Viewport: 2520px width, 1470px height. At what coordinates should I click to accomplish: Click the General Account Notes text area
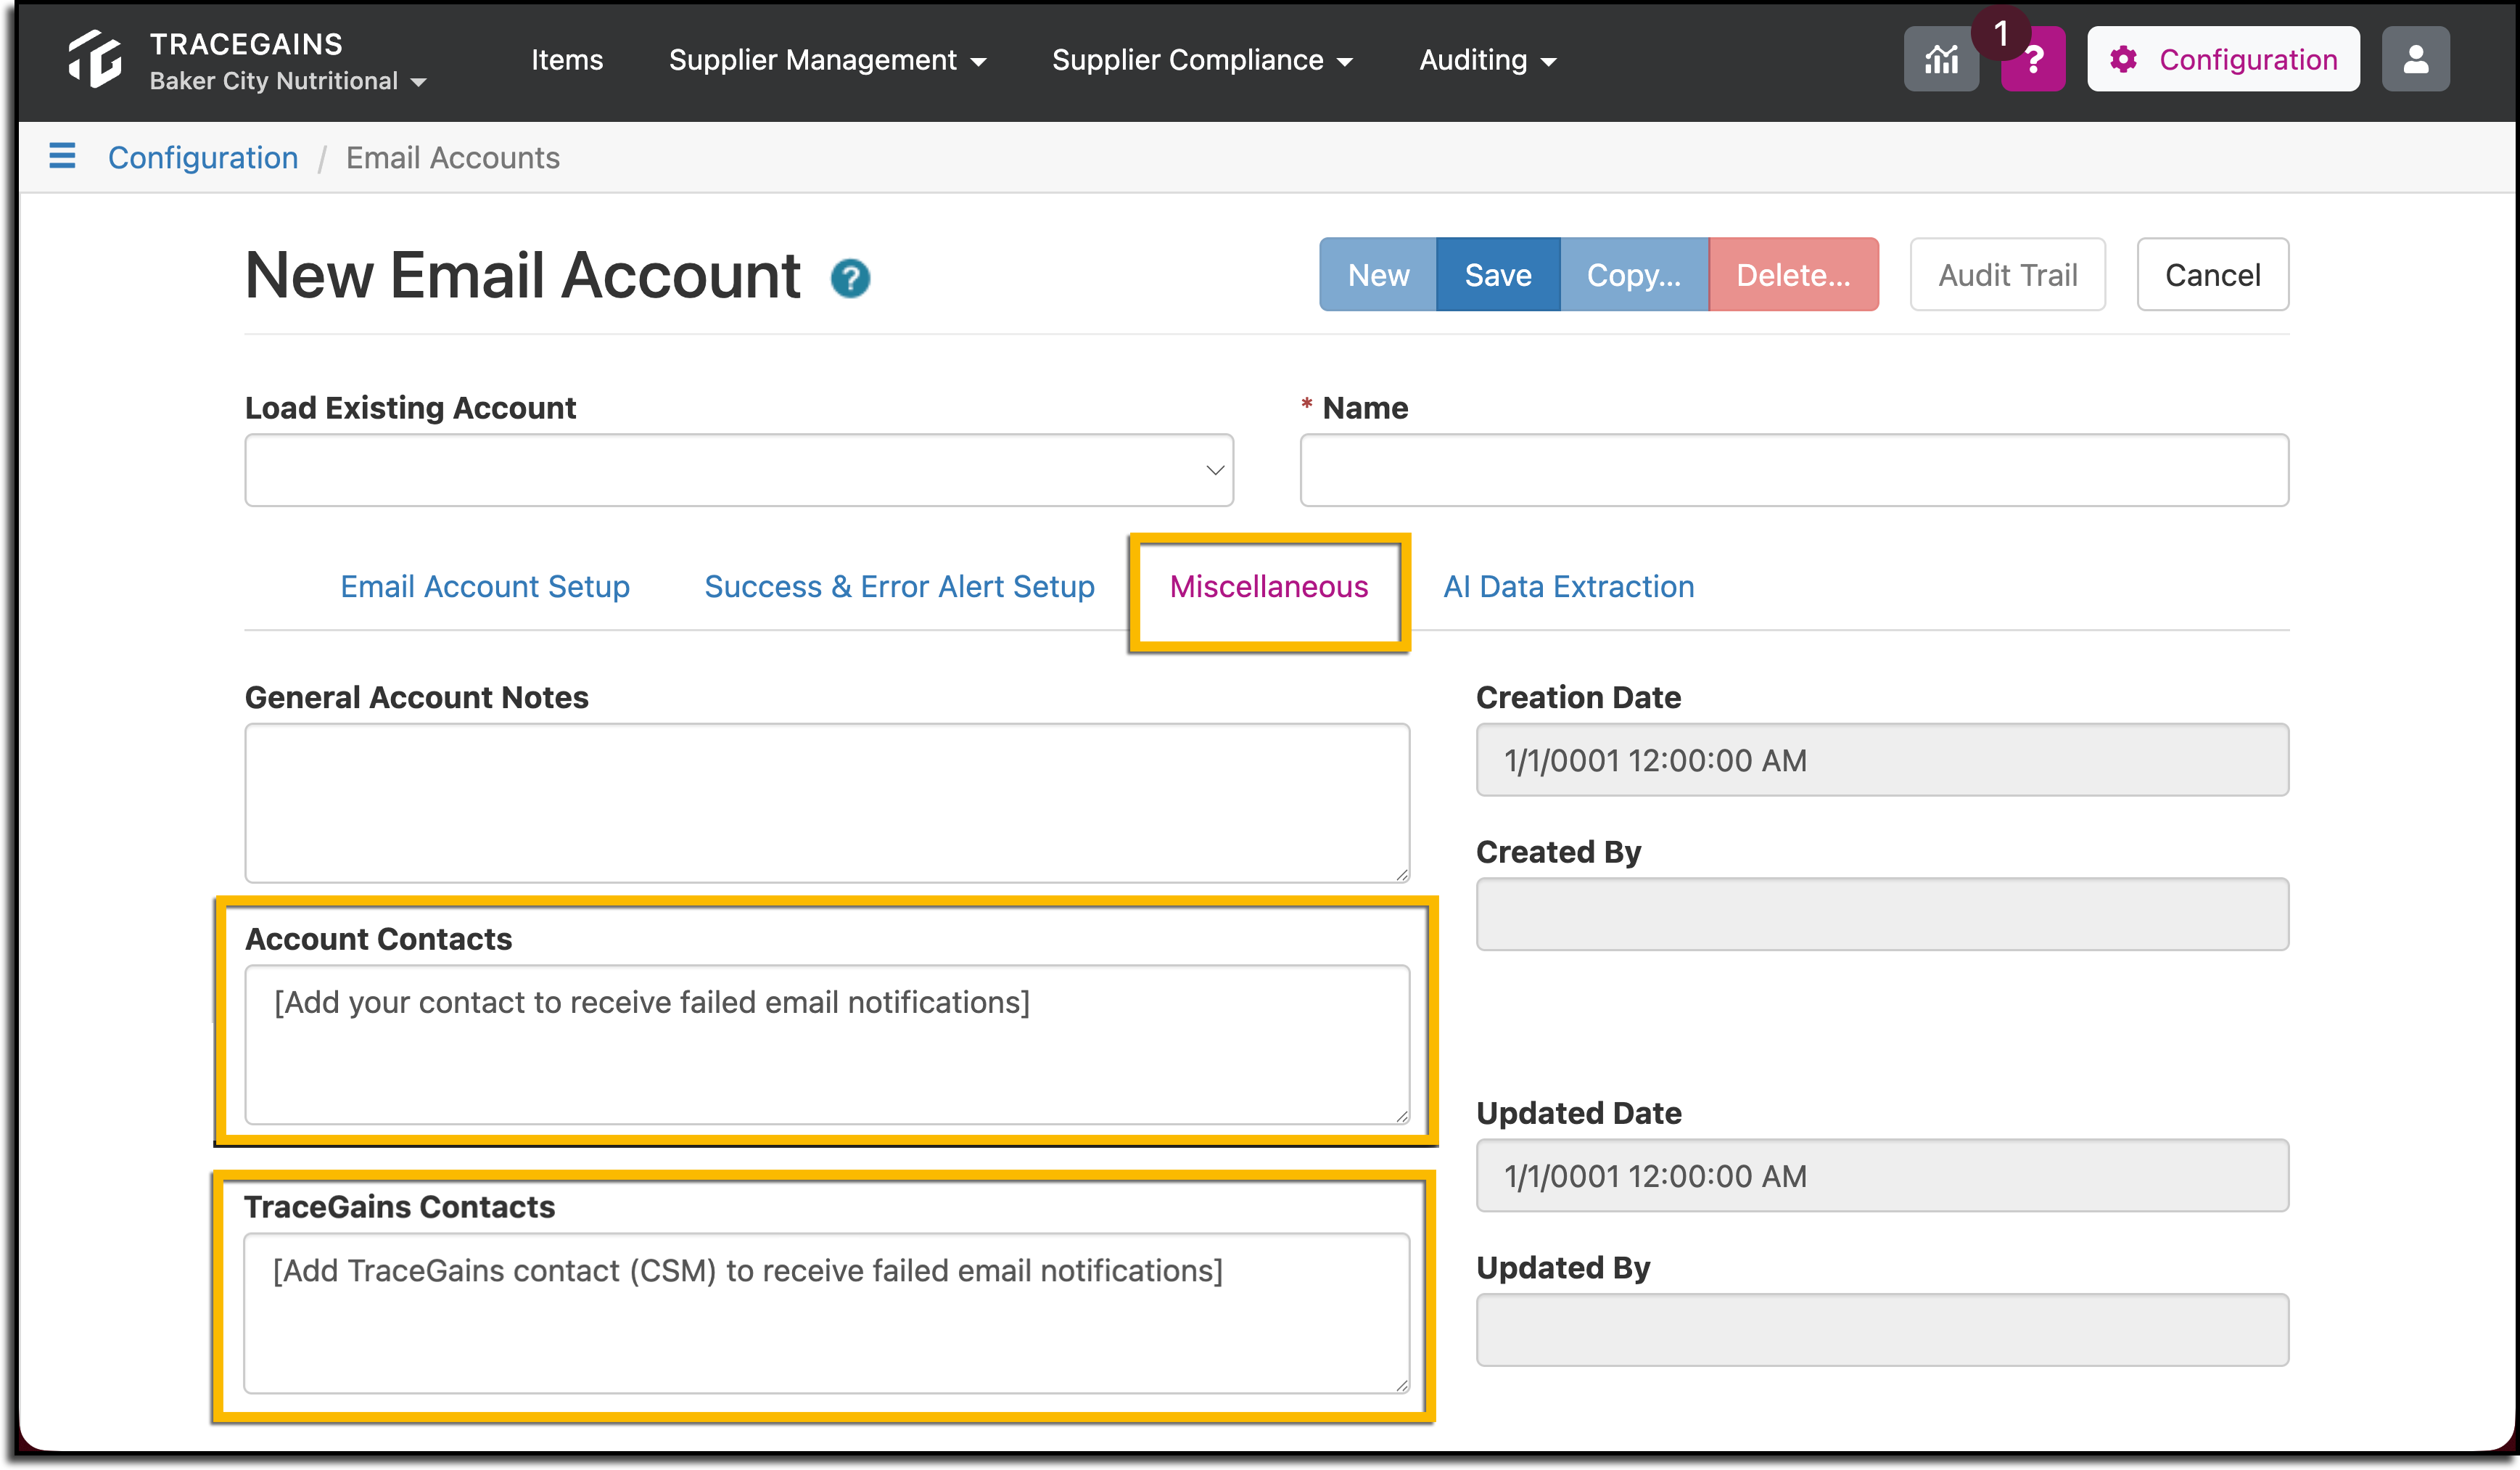point(827,803)
